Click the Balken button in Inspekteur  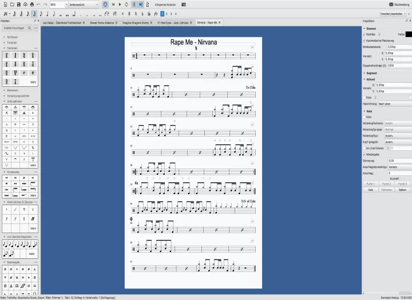click(x=402, y=190)
